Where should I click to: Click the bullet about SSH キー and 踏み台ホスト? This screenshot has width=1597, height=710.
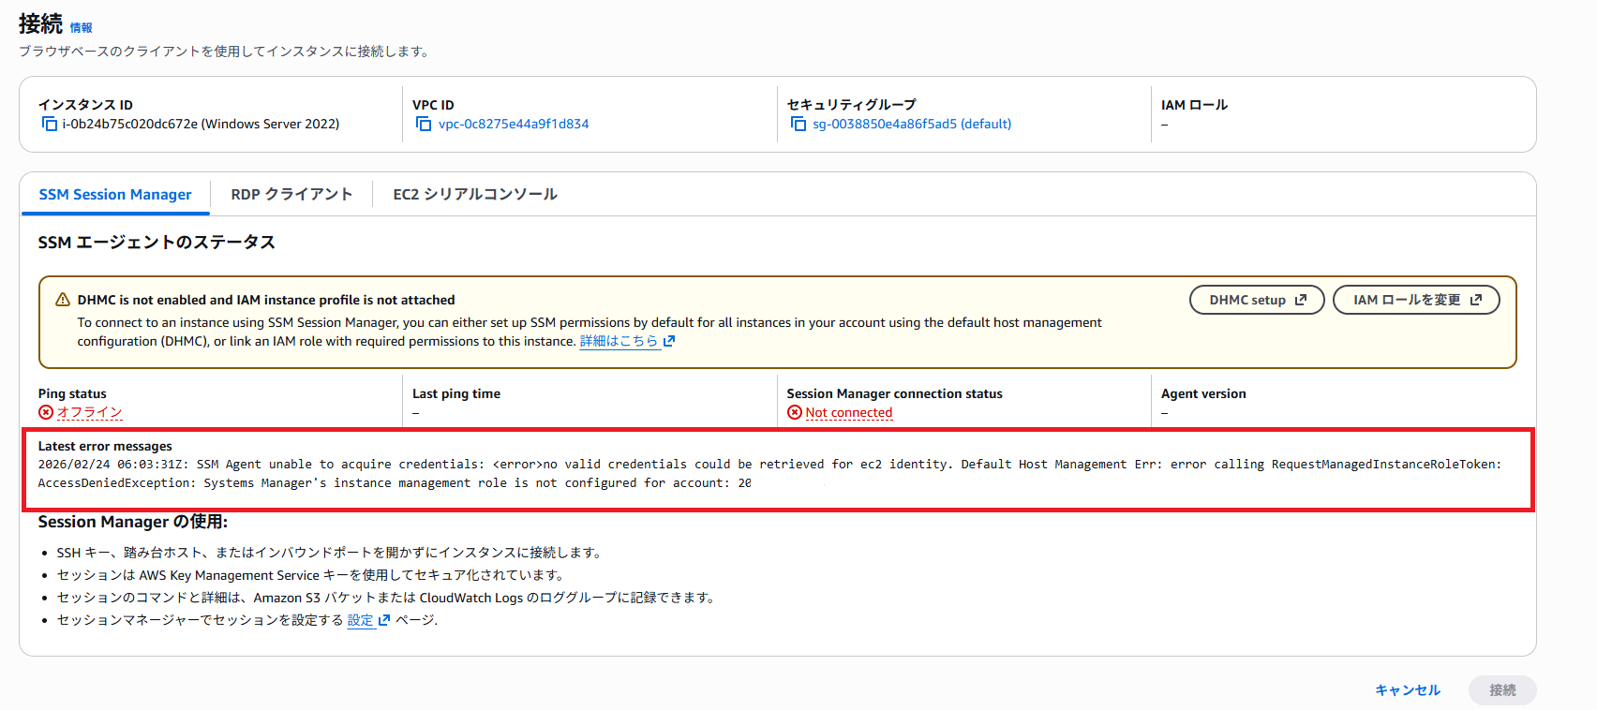pos(329,553)
